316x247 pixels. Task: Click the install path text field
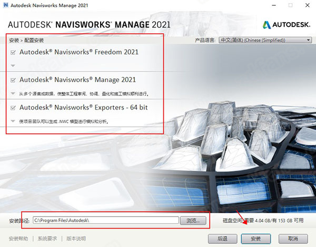(x=106, y=220)
